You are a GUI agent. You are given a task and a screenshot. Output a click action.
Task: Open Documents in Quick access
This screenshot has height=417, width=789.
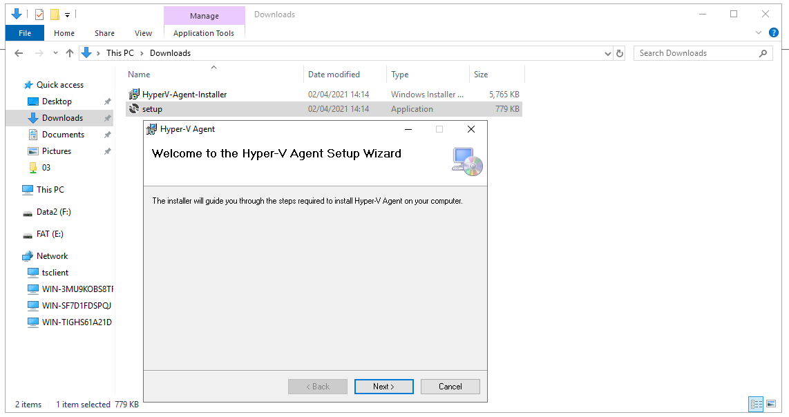[x=63, y=135]
